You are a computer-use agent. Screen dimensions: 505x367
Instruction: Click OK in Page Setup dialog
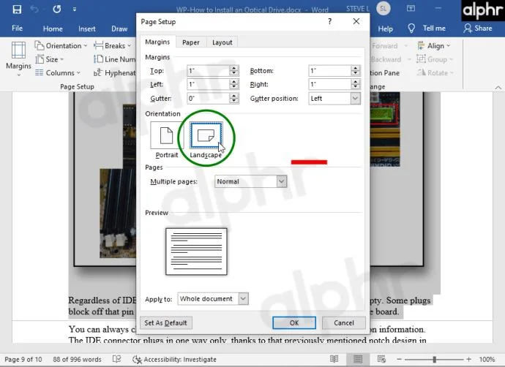point(294,322)
